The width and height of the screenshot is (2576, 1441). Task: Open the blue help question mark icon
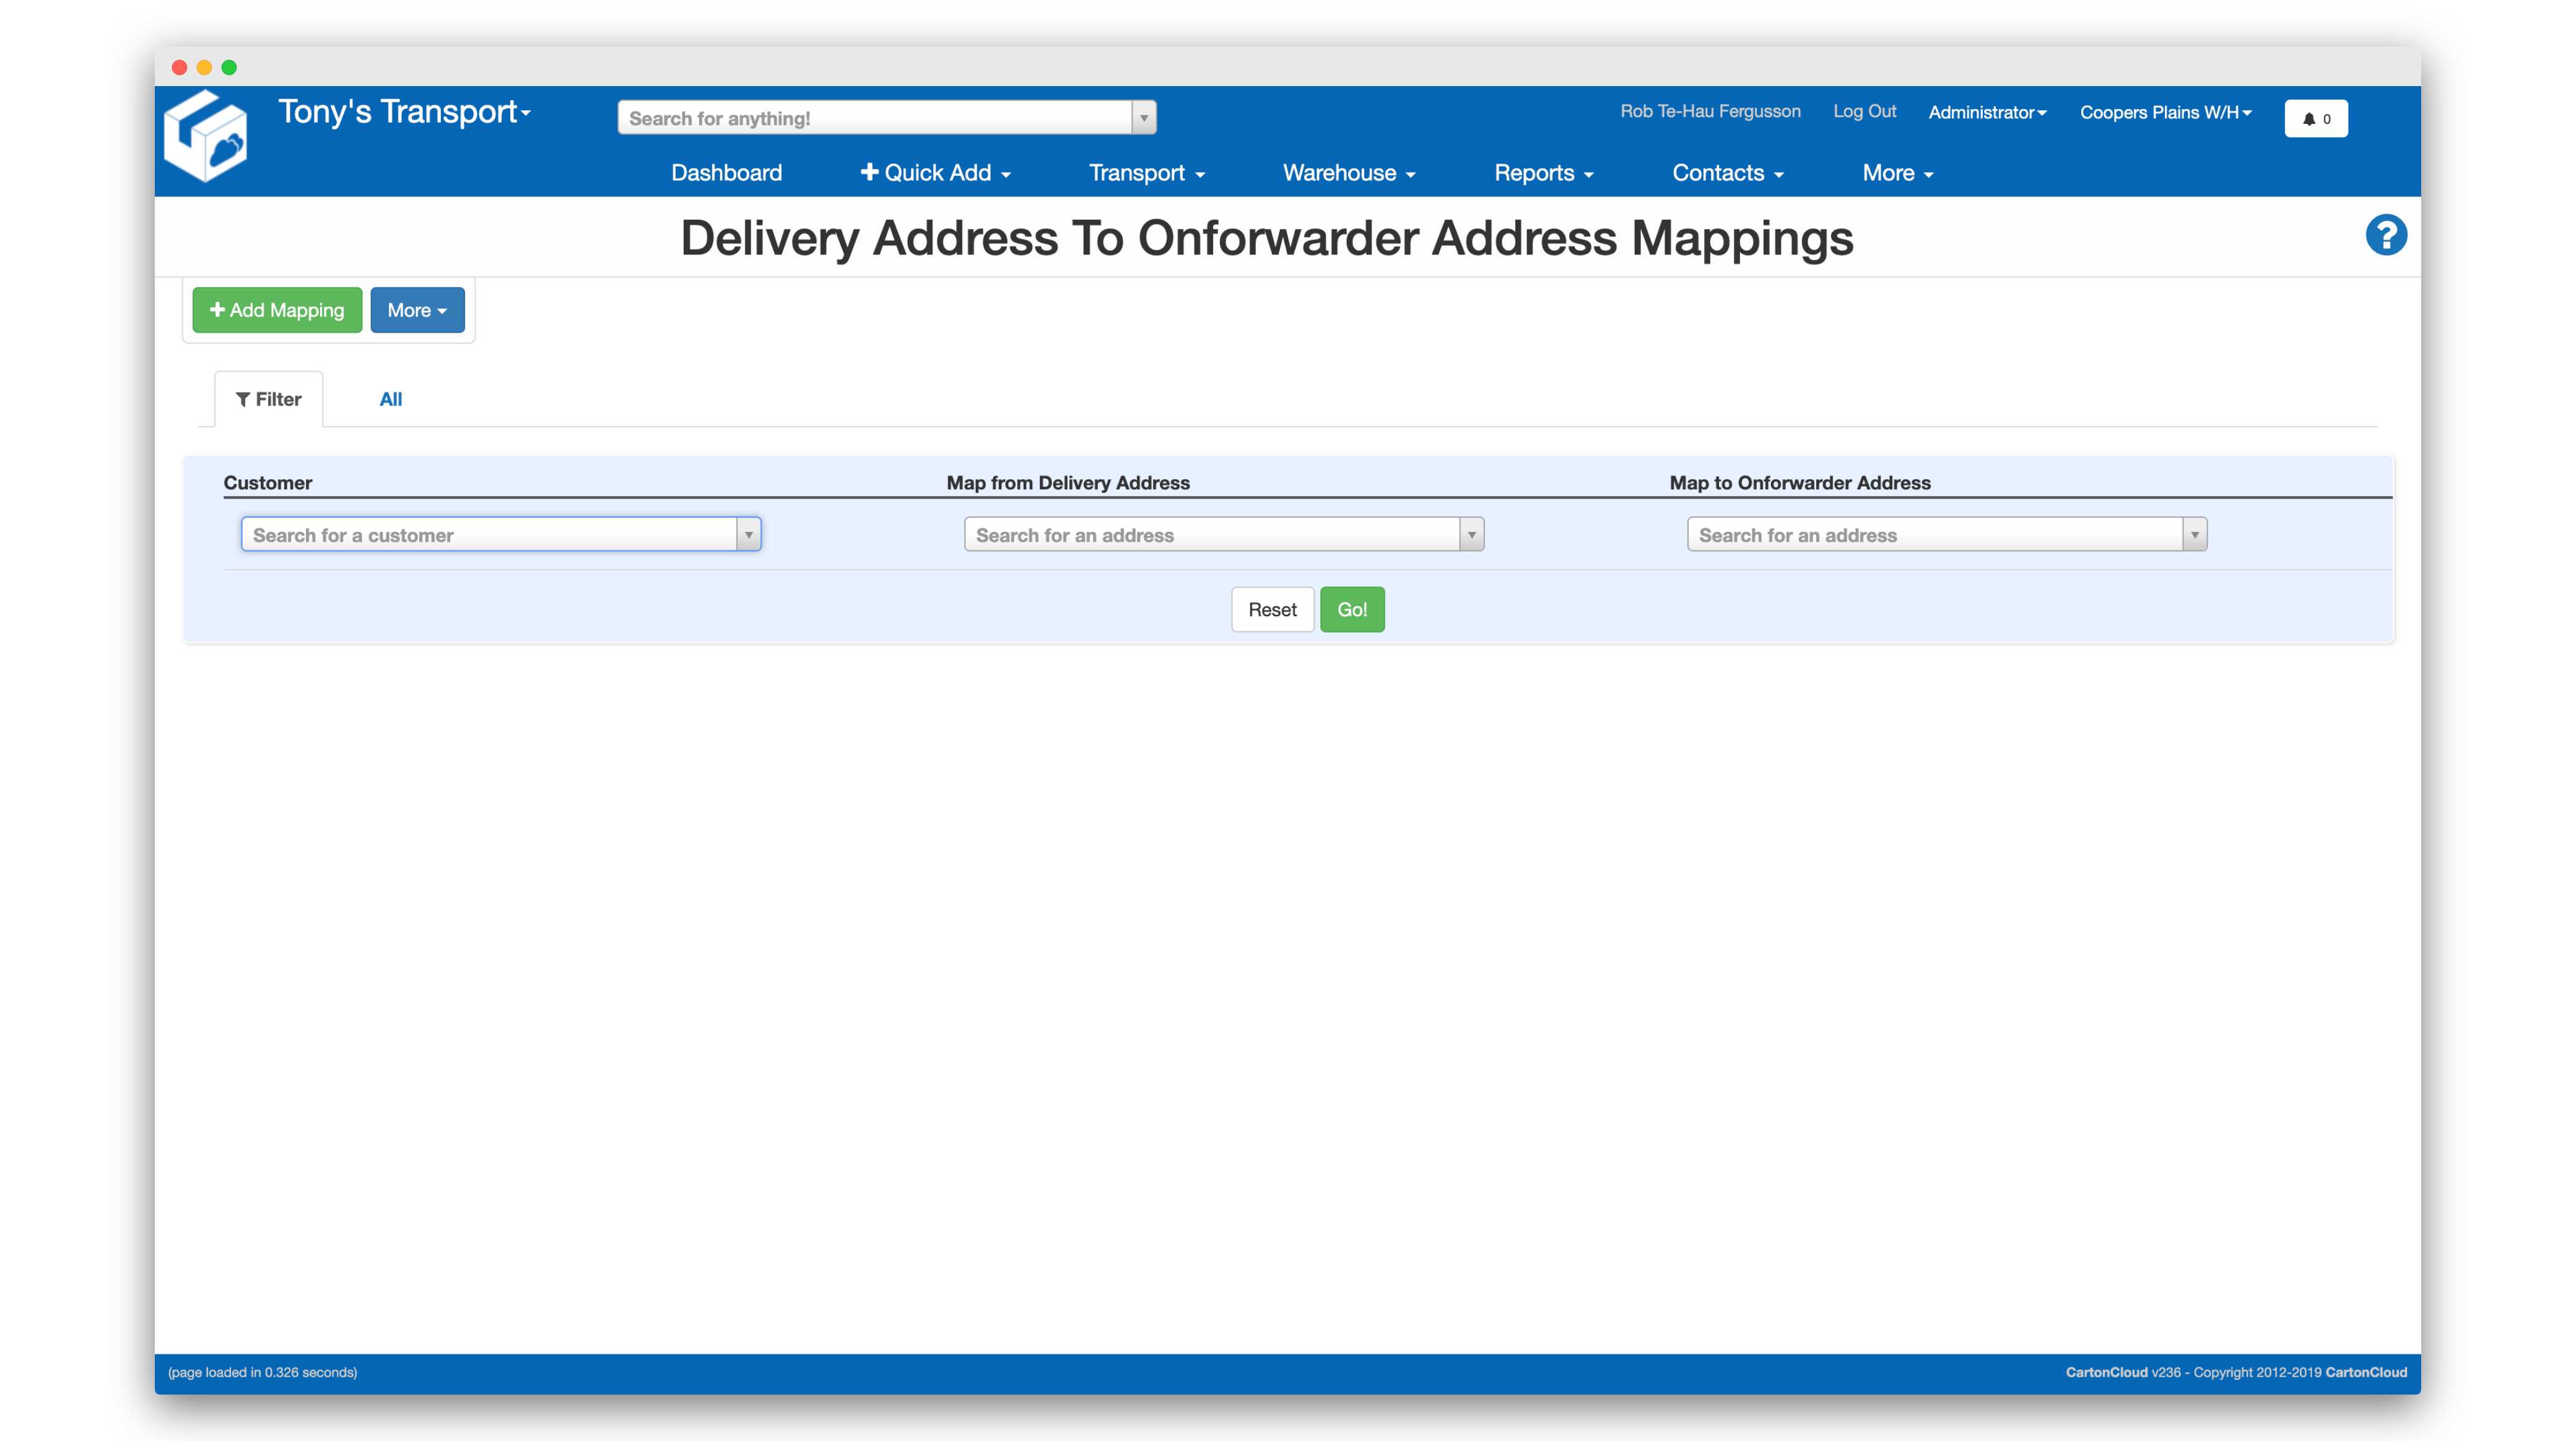tap(2385, 236)
